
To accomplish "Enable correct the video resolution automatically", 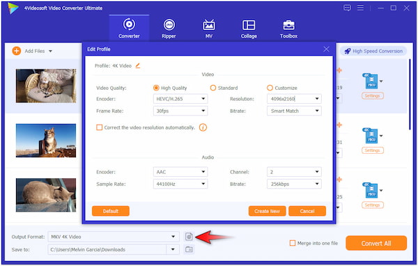I will pyautogui.click(x=99, y=127).
